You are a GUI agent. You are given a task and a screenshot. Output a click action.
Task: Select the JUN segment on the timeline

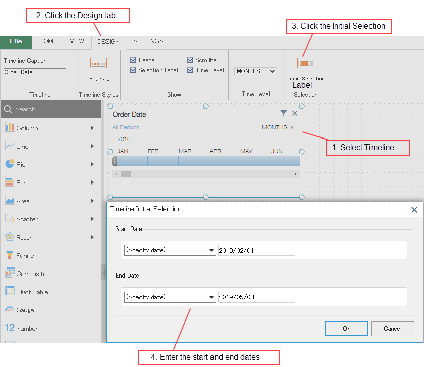(285, 161)
